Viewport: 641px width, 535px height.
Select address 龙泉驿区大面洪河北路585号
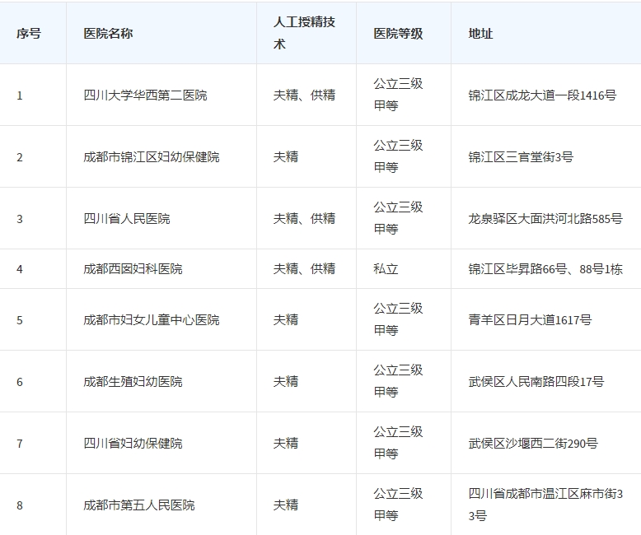[545, 219]
